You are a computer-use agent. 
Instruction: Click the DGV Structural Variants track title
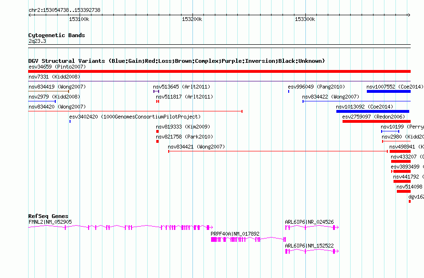pos(176,61)
